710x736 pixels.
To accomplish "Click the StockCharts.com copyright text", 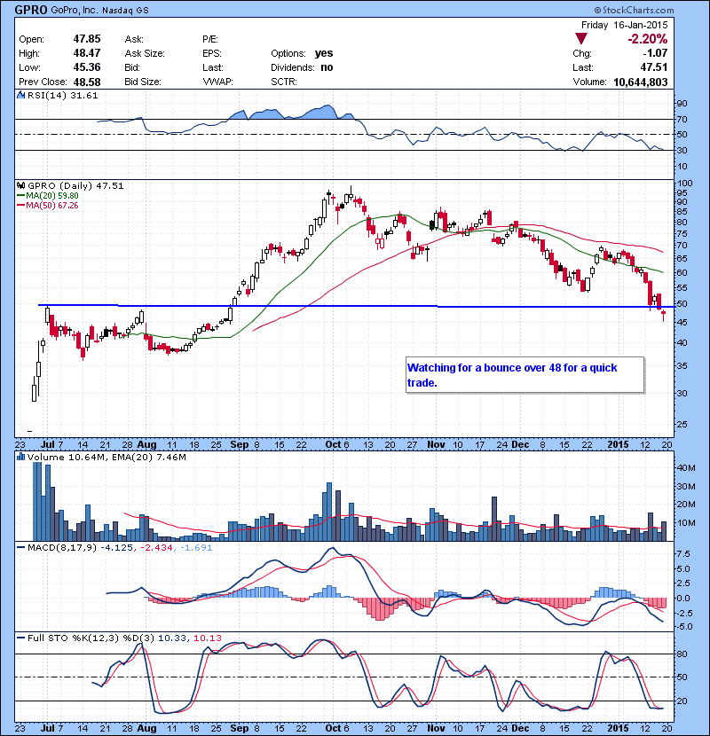I will pos(634,10).
